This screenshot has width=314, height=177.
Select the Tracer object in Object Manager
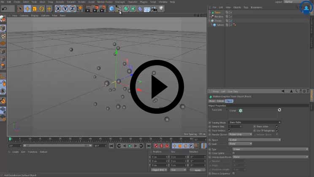(x=218, y=12)
